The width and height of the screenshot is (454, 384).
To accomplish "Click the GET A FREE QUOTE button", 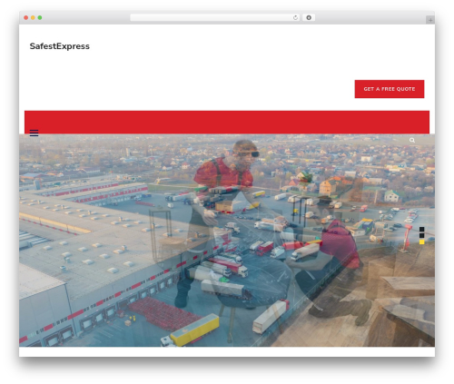I will 390,89.
